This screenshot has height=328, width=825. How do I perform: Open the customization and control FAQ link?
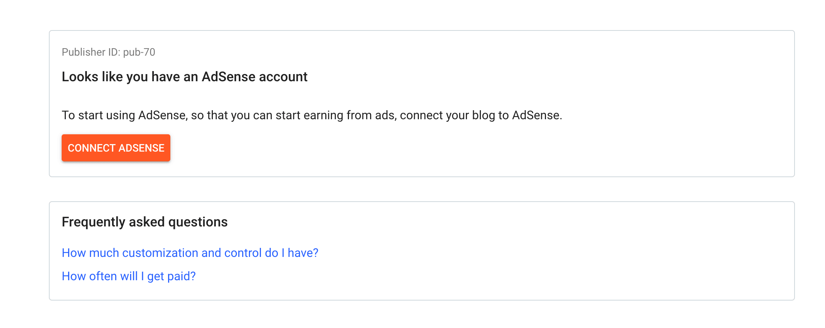tap(190, 253)
